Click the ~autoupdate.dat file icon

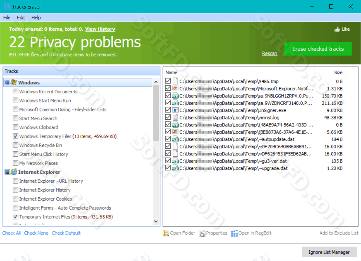pyautogui.click(x=176, y=139)
